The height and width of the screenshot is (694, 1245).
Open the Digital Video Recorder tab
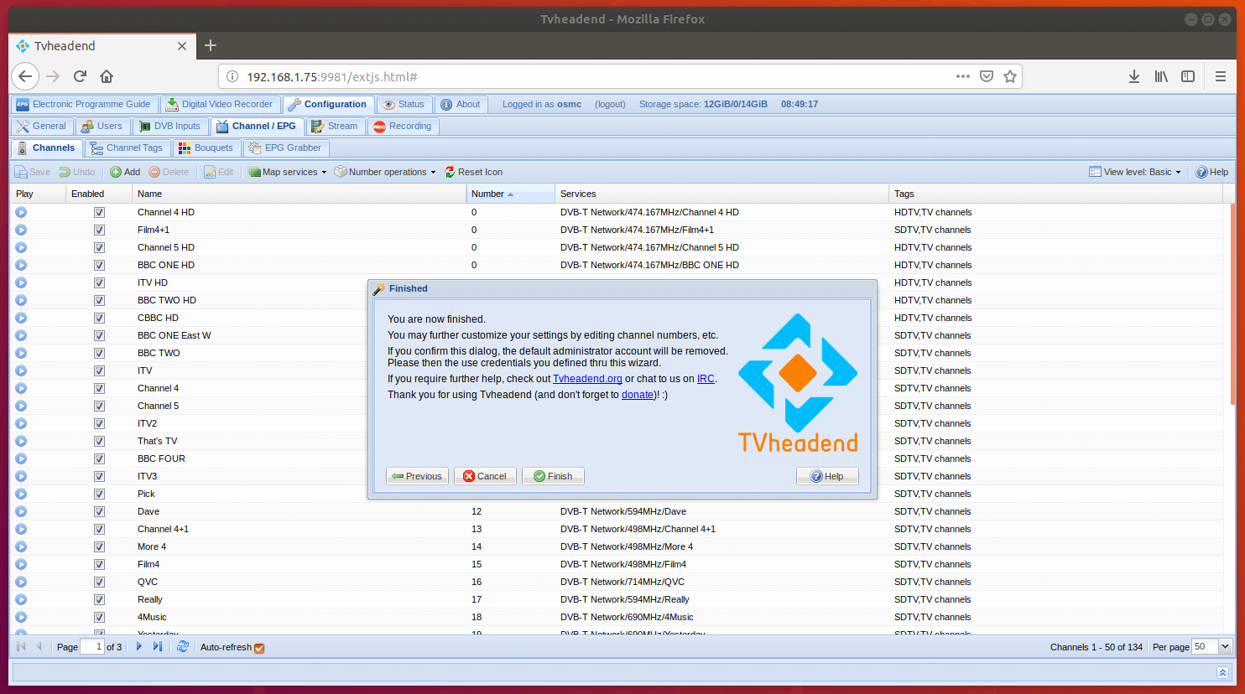(x=219, y=104)
